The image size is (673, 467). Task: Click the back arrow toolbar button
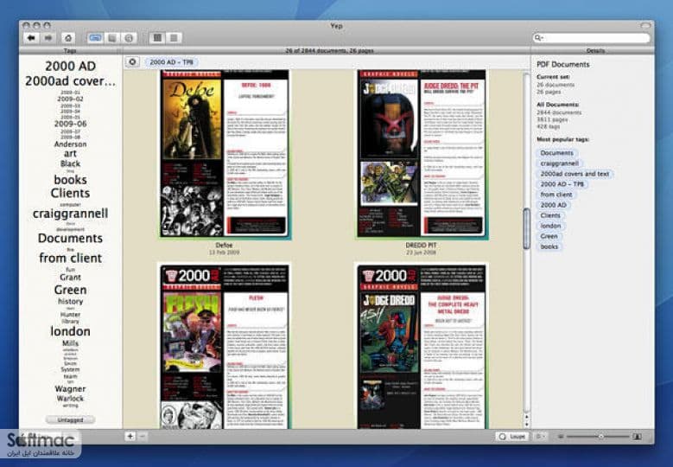[x=31, y=38]
